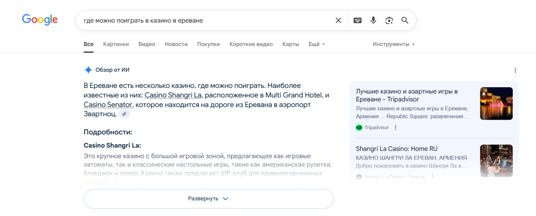Open Shangri La Casino: Home RU result
This screenshot has width=536, height=216.
pyautogui.click(x=396, y=149)
